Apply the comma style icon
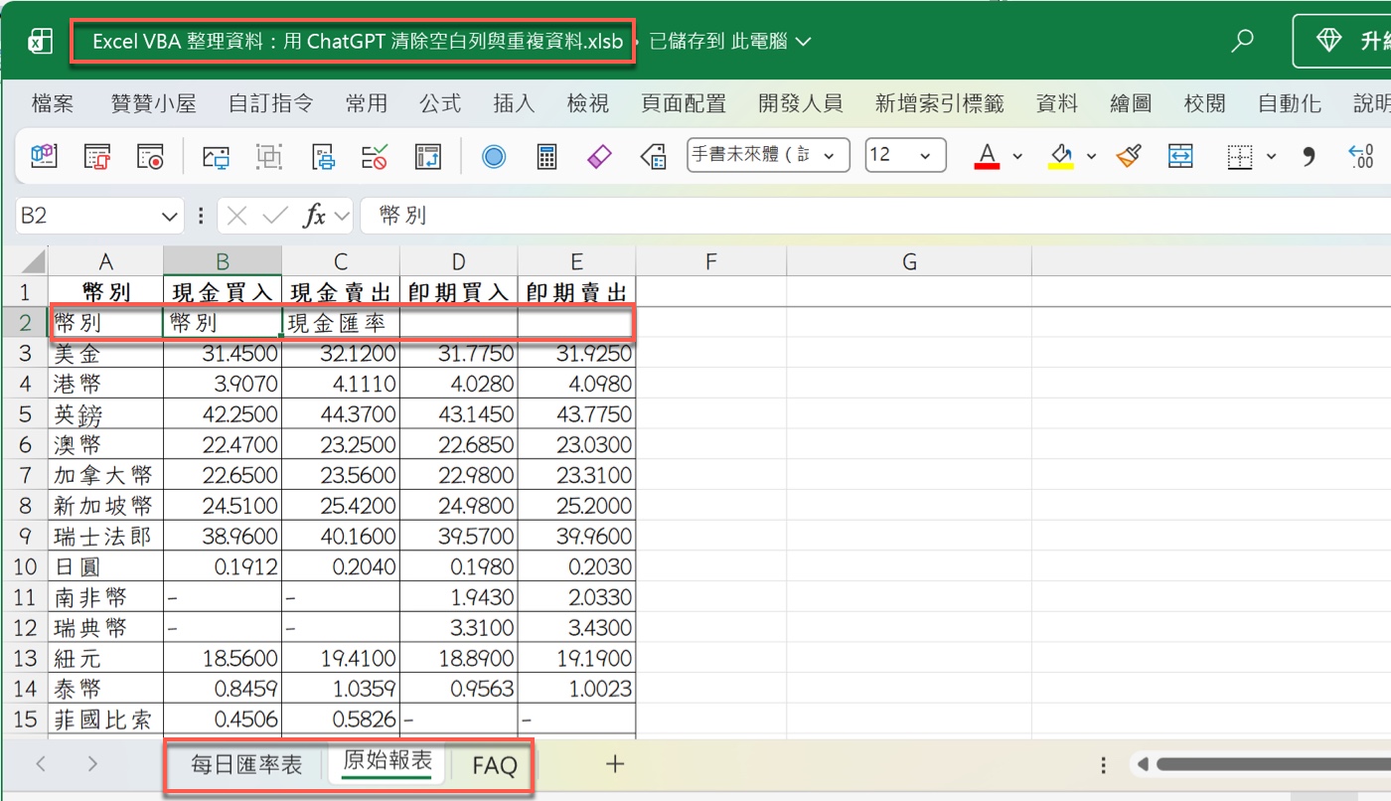 click(x=1309, y=156)
